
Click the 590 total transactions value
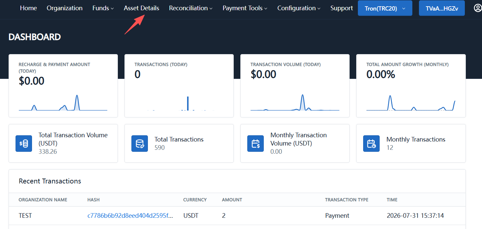click(159, 147)
